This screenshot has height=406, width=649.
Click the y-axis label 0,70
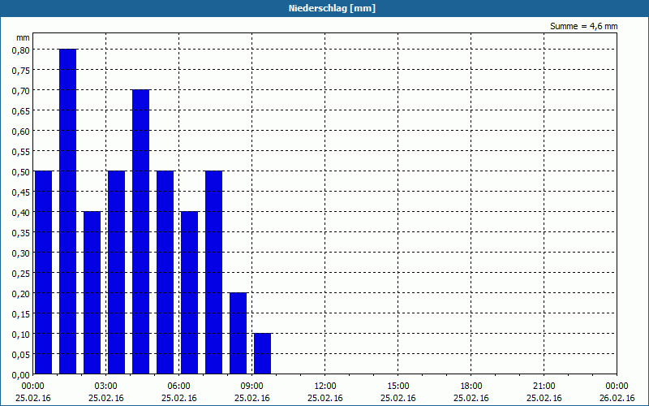coord(21,91)
